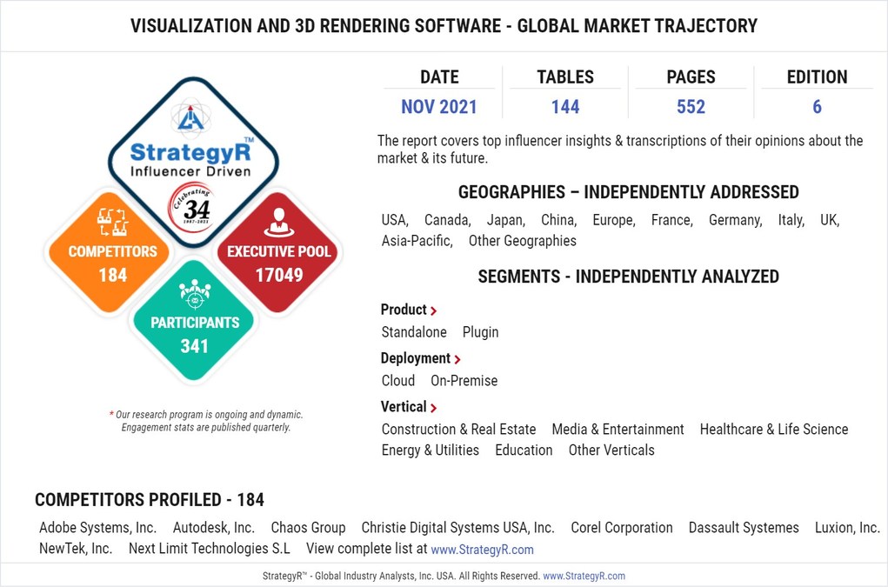Select Other Geographies entry
Viewport: 888px width, 587px height.
click(x=522, y=241)
